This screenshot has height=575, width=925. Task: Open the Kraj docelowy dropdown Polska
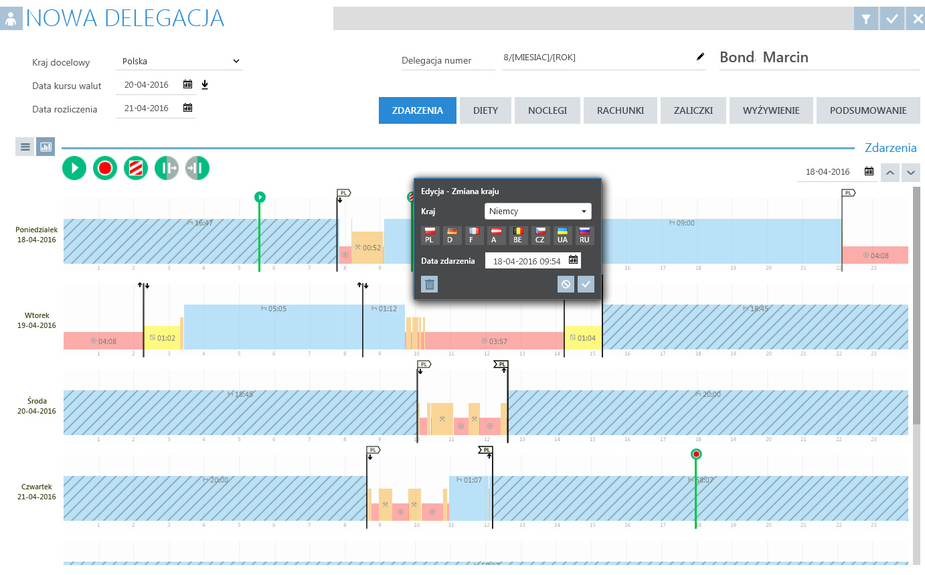pos(179,61)
